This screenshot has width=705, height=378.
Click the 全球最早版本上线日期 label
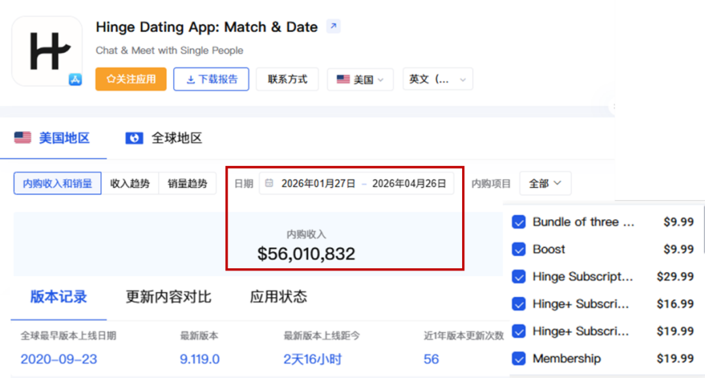tap(69, 336)
